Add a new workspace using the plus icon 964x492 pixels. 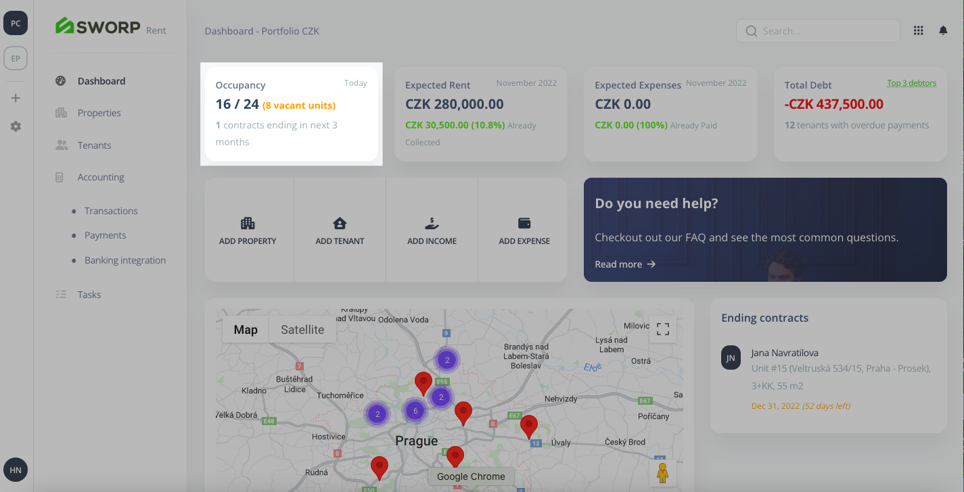15,97
